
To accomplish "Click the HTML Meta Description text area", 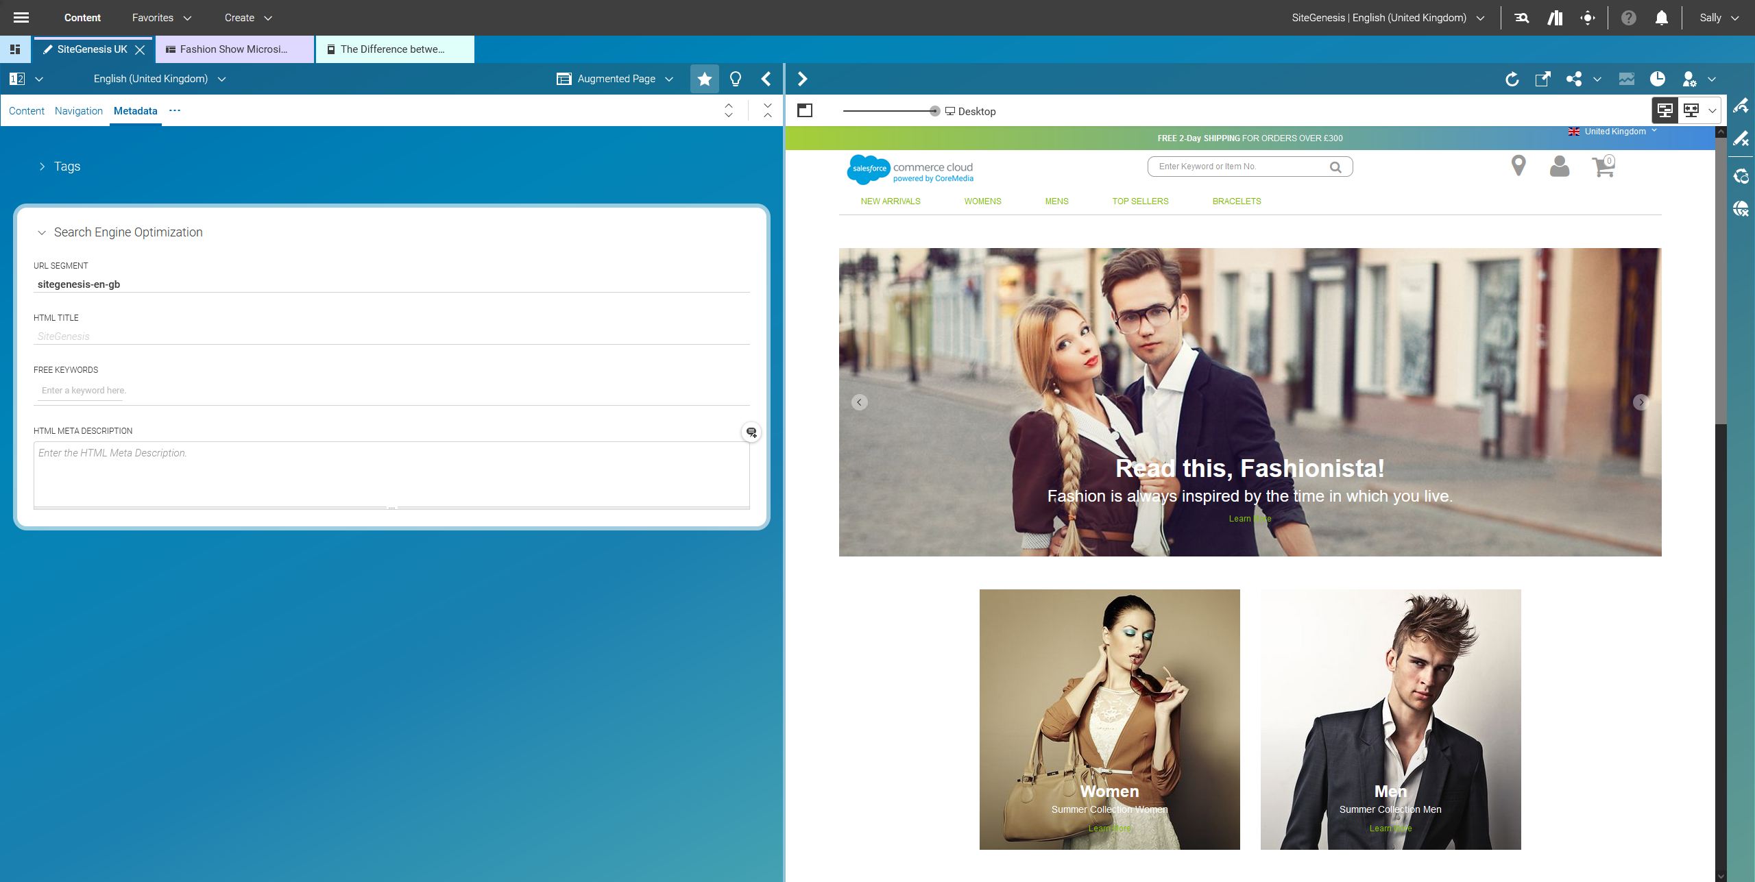I will (391, 474).
